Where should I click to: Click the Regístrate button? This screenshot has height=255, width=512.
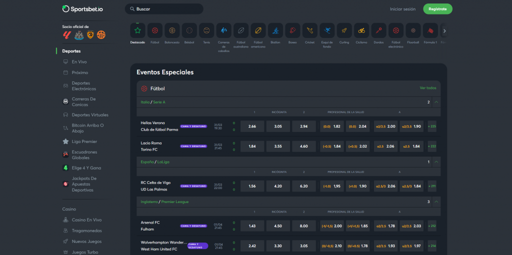(437, 9)
